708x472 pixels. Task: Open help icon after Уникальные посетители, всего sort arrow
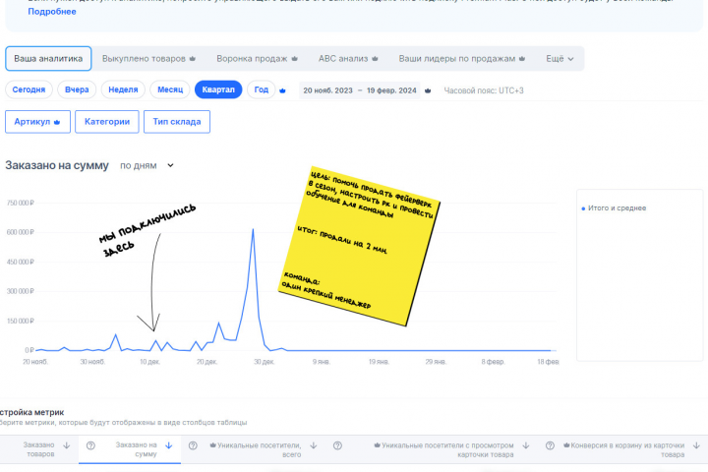click(x=337, y=445)
